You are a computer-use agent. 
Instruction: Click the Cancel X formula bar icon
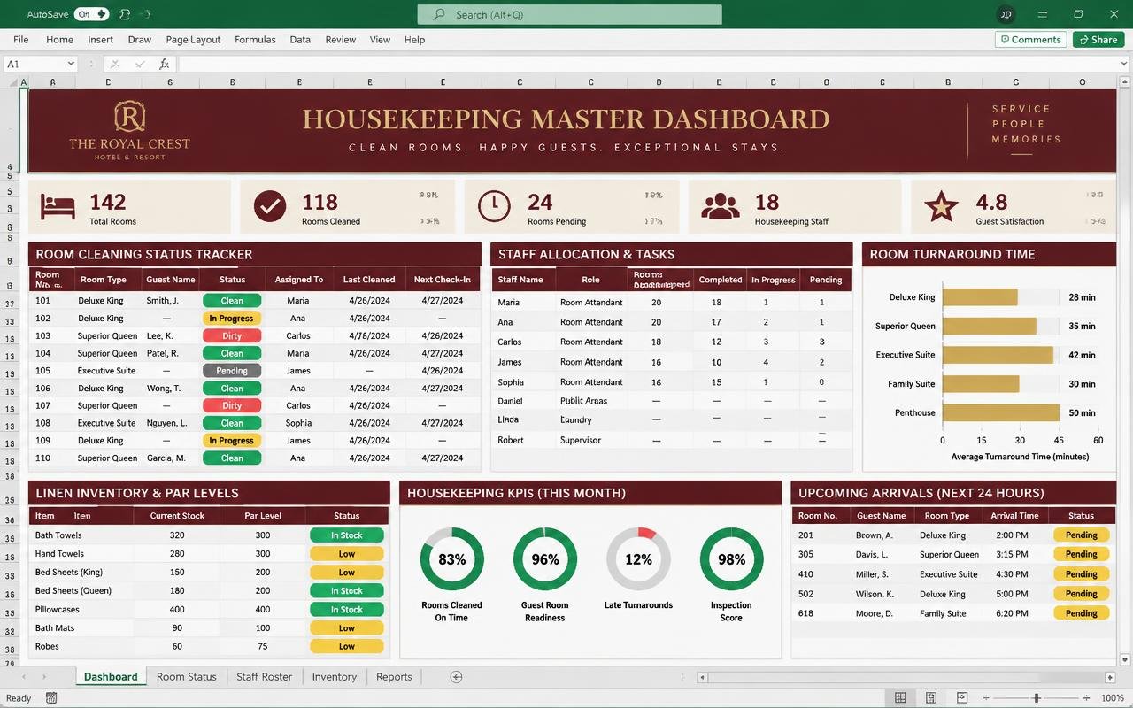pos(115,64)
